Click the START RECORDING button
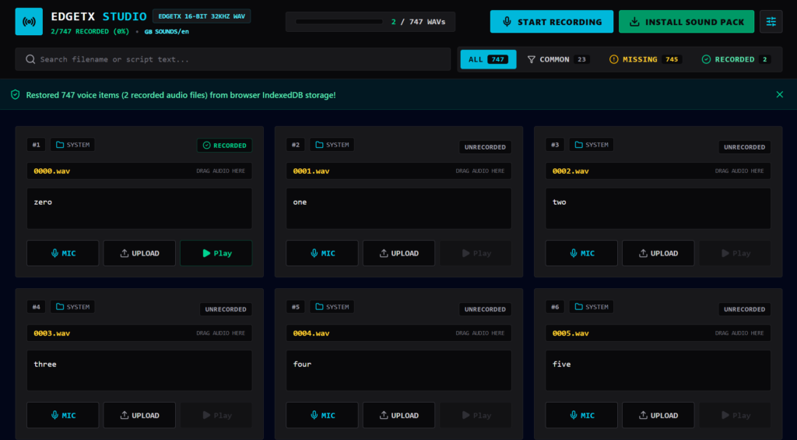The image size is (797, 440). pos(552,22)
